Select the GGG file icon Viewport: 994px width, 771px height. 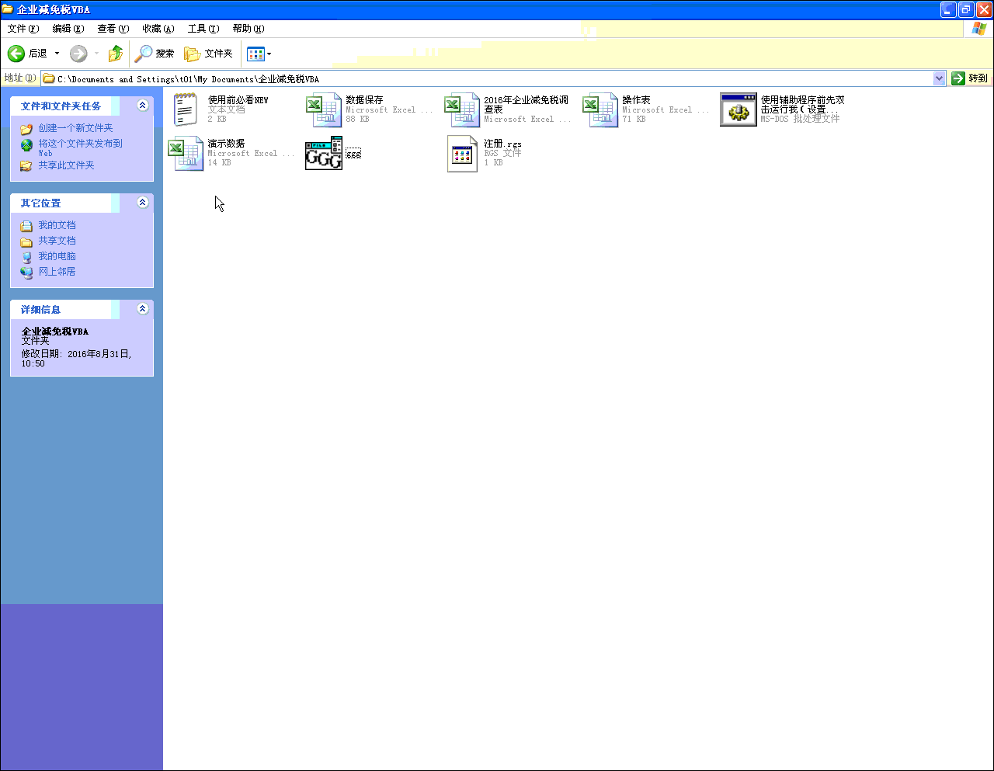coord(323,153)
